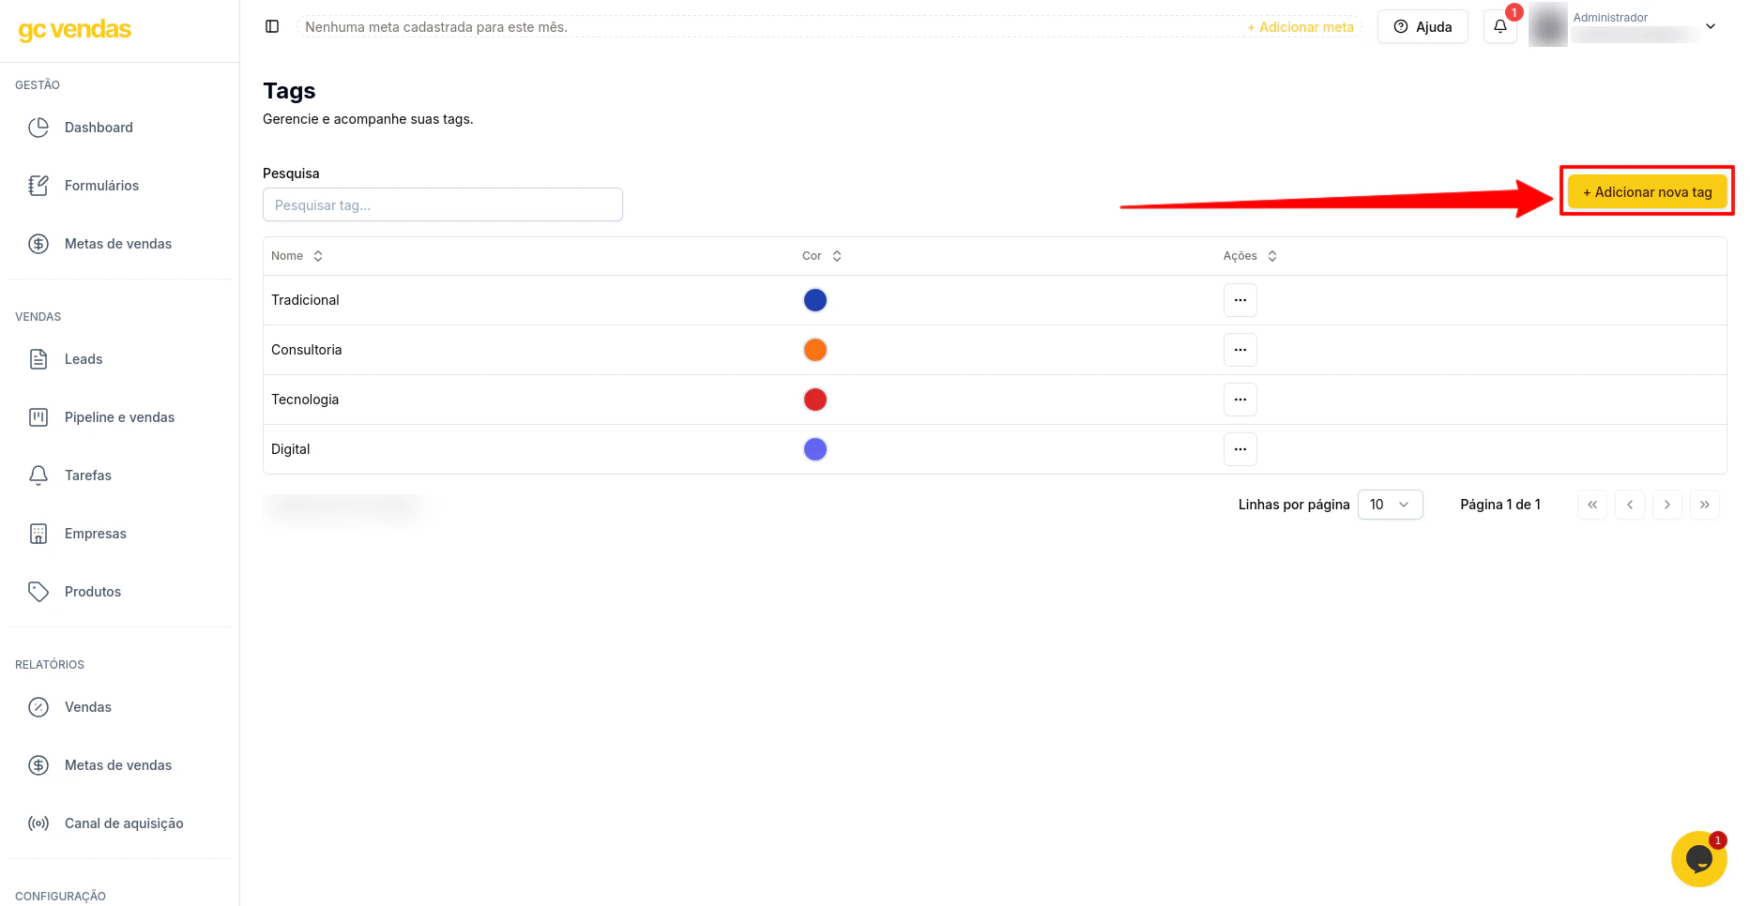1750x906 pixels.
Task: Go to the next page of tags
Action: coord(1667,505)
